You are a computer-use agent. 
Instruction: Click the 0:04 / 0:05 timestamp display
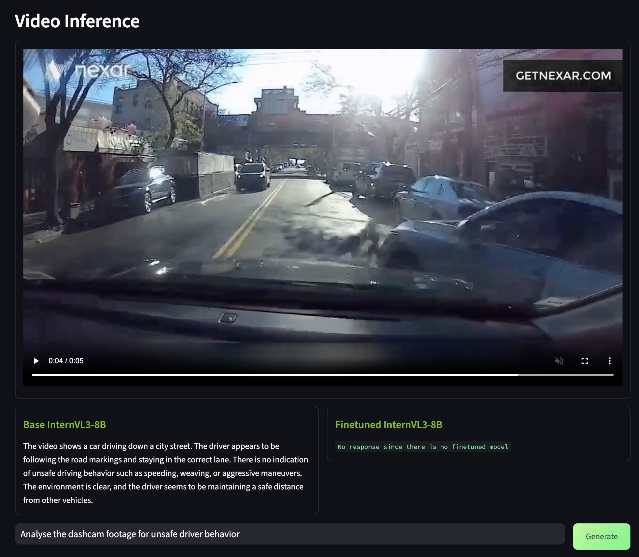66,361
